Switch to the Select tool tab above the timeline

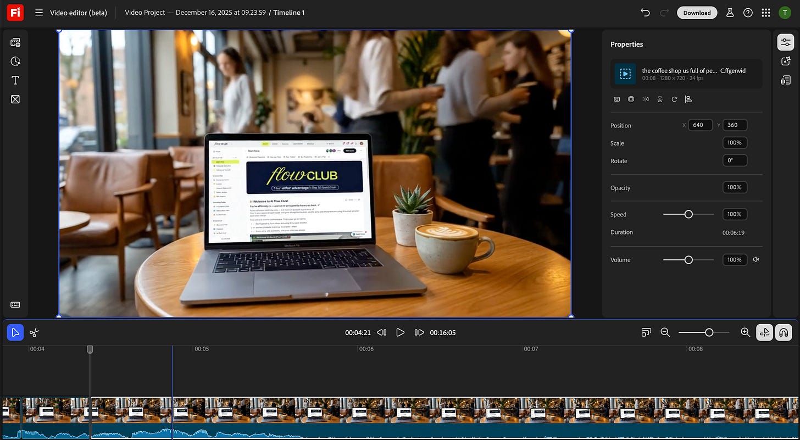(x=15, y=332)
